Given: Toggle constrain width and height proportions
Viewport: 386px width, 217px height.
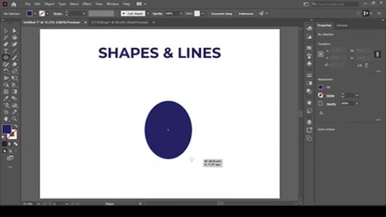Looking at the screenshot, I should [377, 54].
